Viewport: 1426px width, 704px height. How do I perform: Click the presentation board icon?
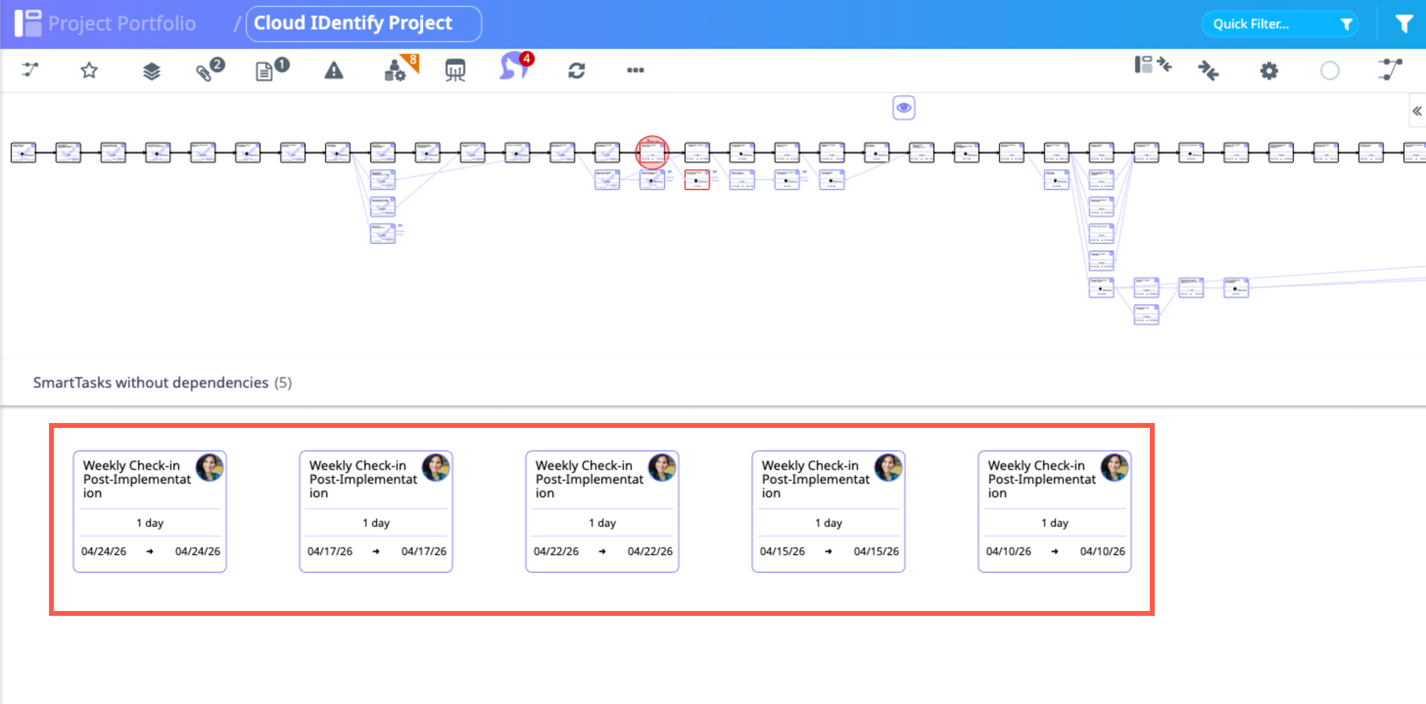coord(455,71)
